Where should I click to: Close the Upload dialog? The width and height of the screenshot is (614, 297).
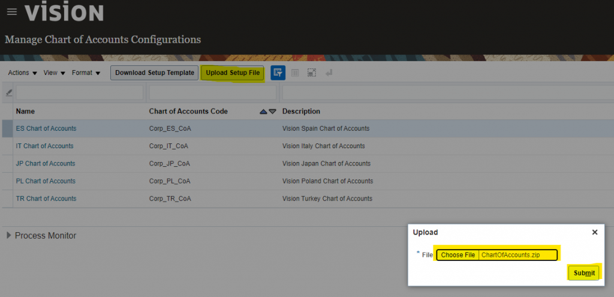coord(595,232)
